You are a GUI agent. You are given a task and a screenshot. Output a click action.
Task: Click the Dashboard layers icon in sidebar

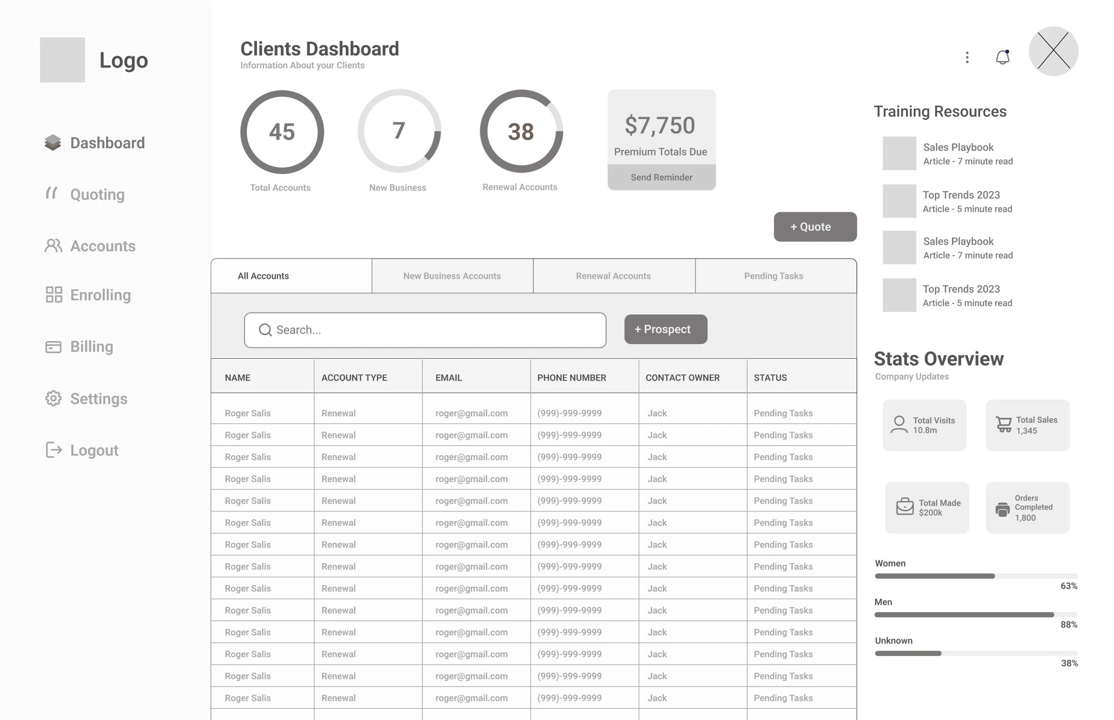(x=53, y=143)
